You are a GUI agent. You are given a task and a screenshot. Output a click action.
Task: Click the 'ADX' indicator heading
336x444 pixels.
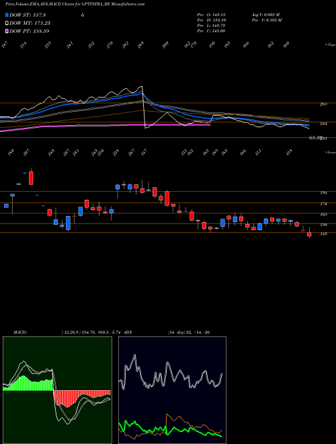click(128, 332)
